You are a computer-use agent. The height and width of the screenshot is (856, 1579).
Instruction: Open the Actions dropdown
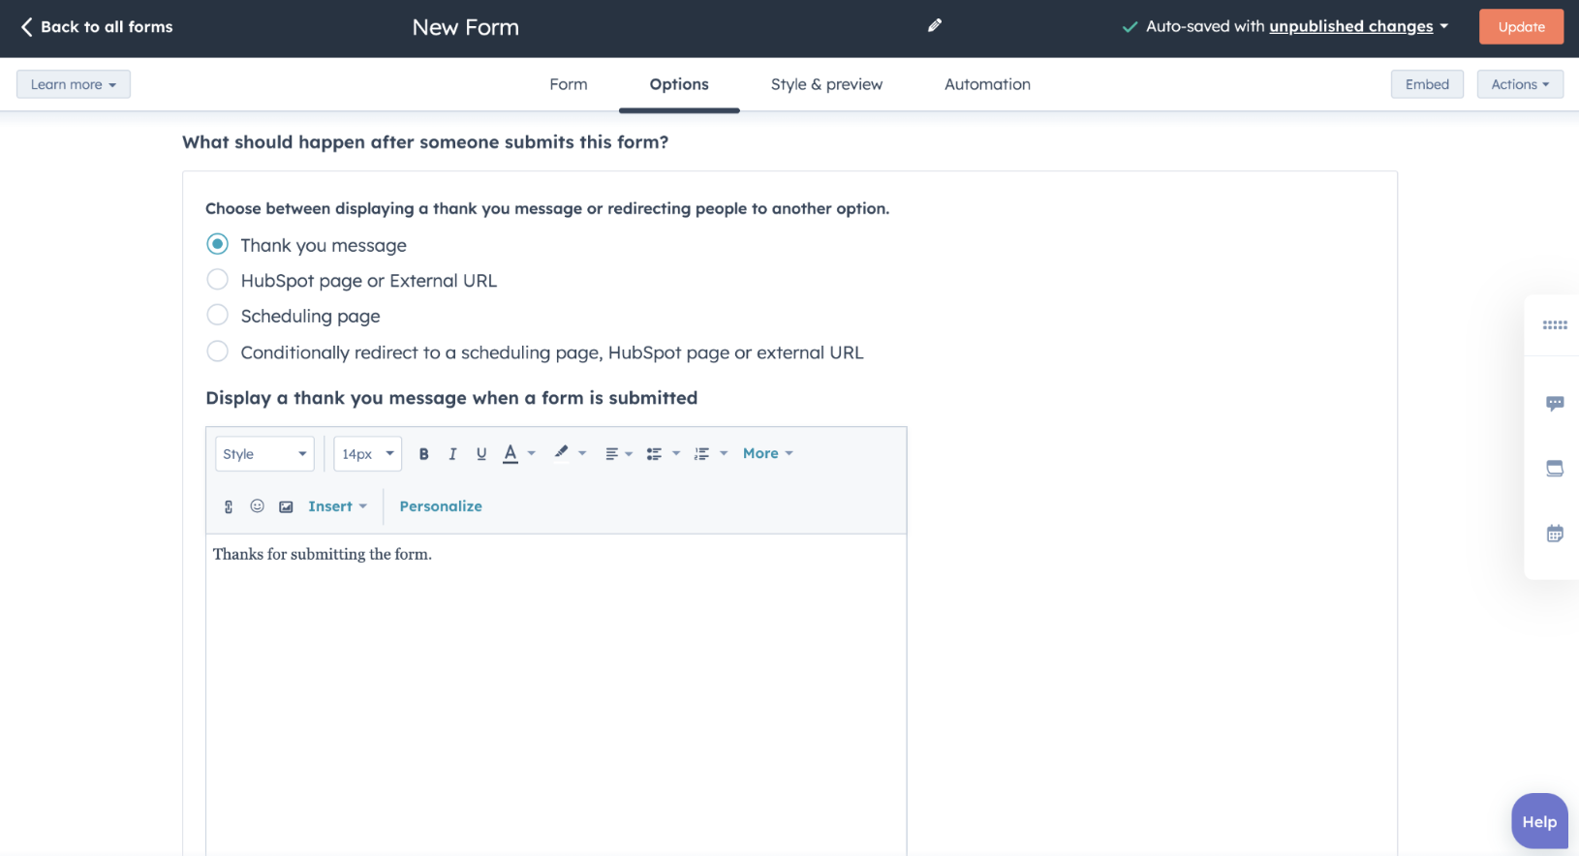coord(1520,84)
